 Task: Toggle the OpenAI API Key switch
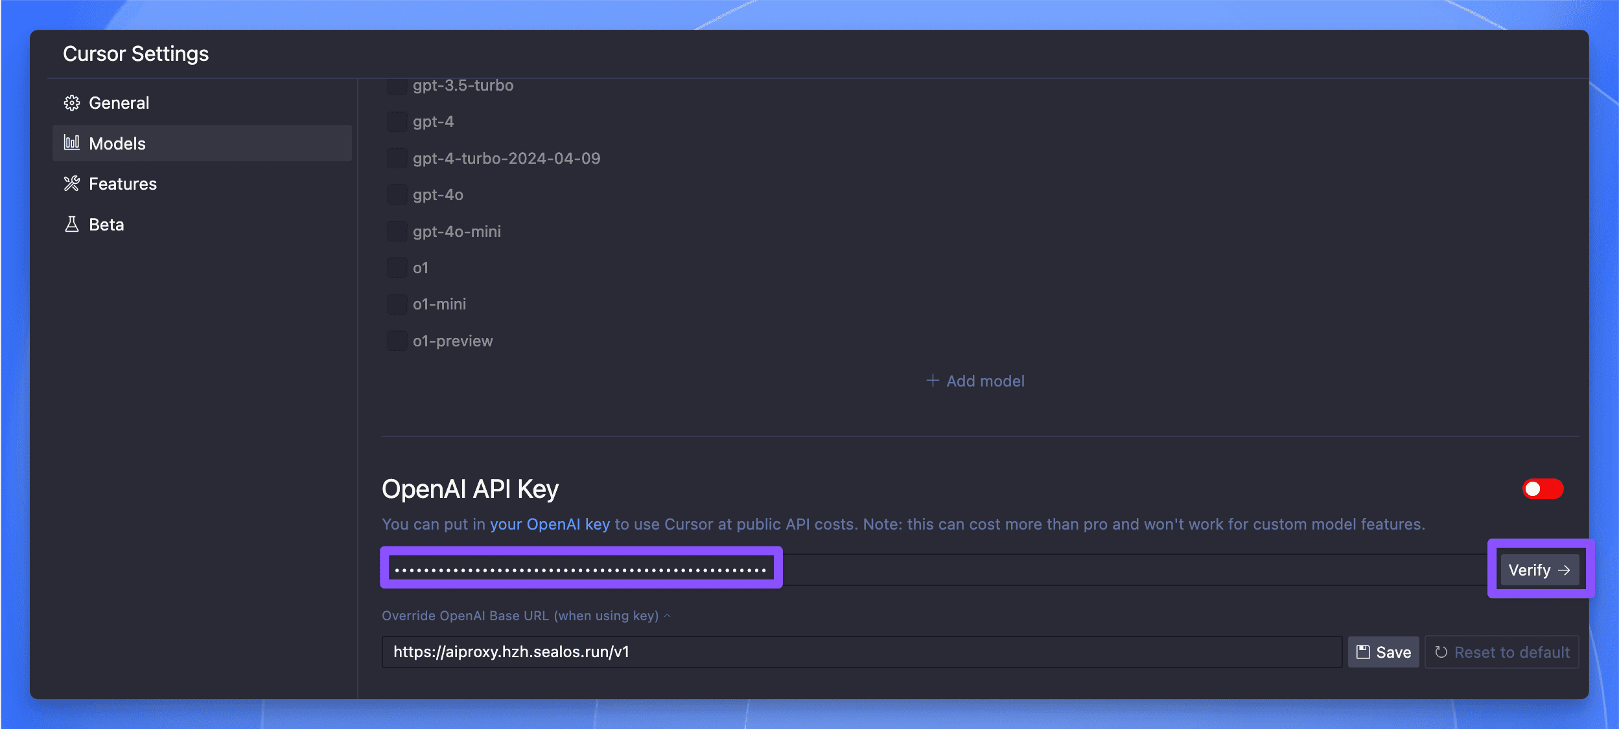point(1543,489)
